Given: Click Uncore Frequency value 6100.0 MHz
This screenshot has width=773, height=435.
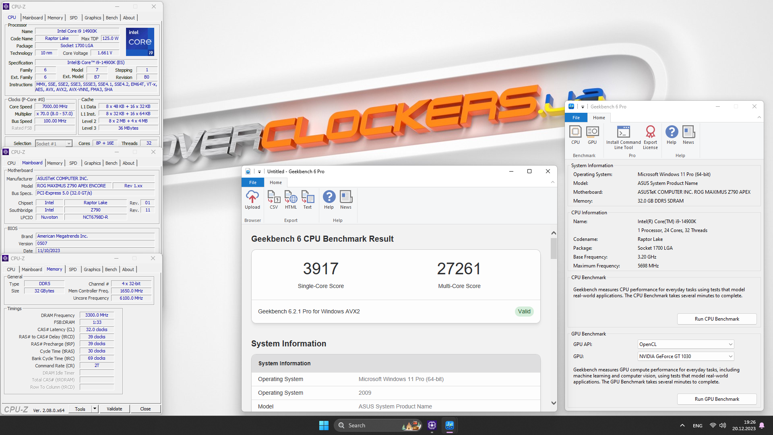Looking at the screenshot, I should click(131, 298).
